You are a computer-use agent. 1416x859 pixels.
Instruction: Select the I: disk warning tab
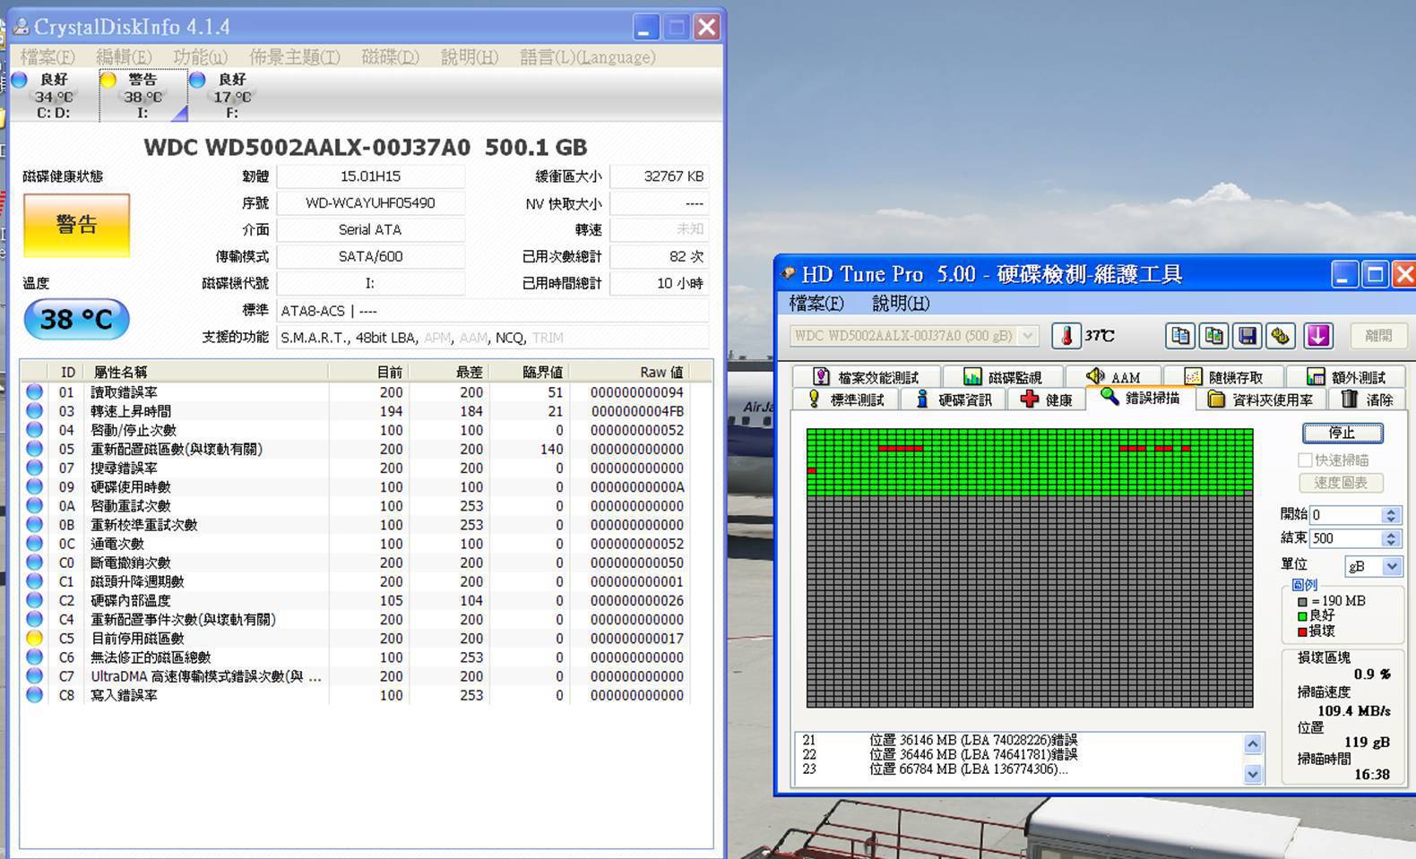pyautogui.click(x=142, y=95)
